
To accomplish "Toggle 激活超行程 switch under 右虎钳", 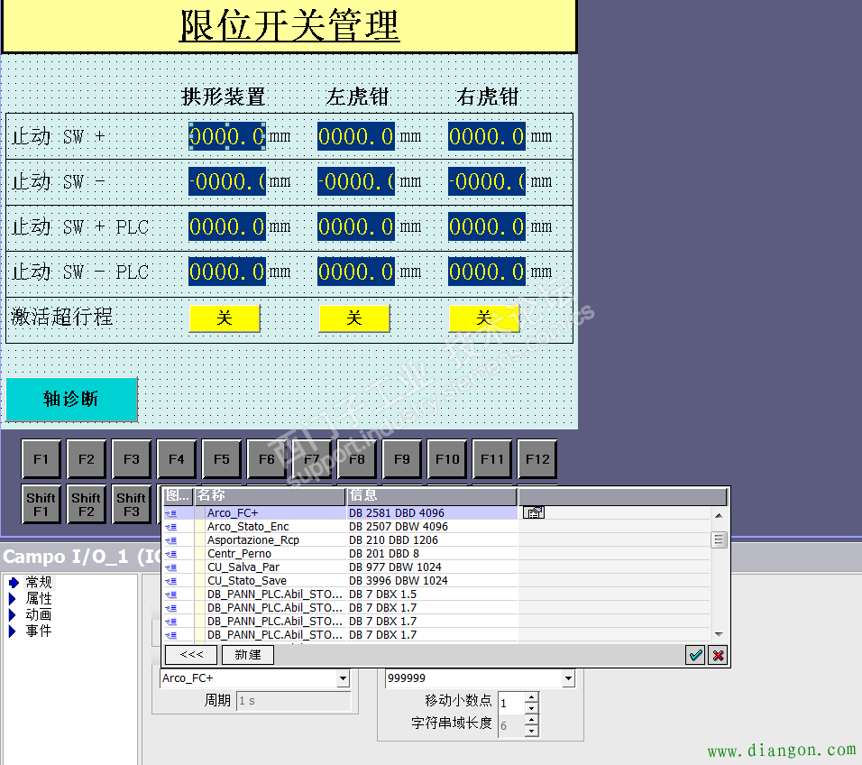I will tap(484, 318).
